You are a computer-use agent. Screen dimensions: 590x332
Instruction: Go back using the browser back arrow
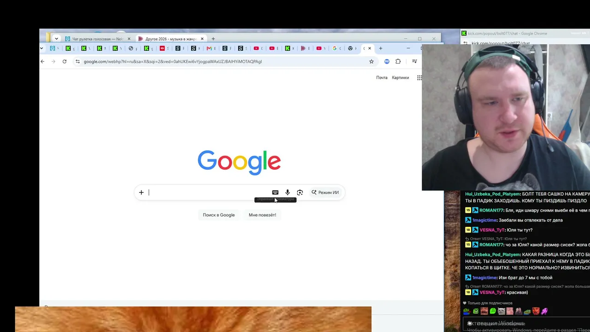[x=42, y=61]
